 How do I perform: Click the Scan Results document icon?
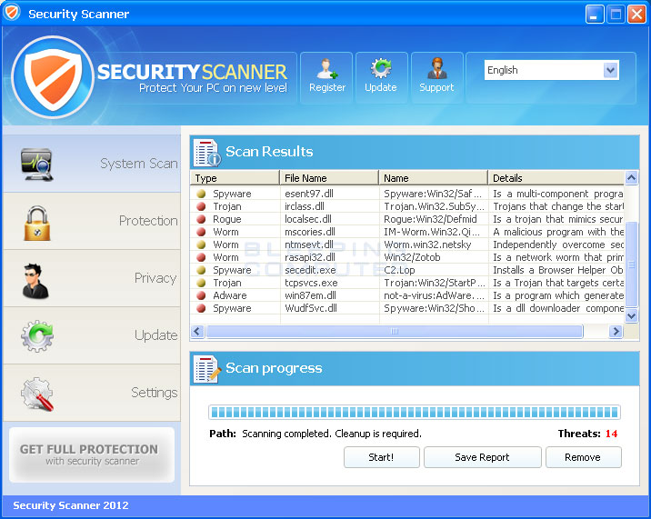(x=206, y=153)
